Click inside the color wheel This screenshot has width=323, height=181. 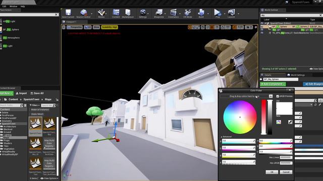(x=240, y=117)
